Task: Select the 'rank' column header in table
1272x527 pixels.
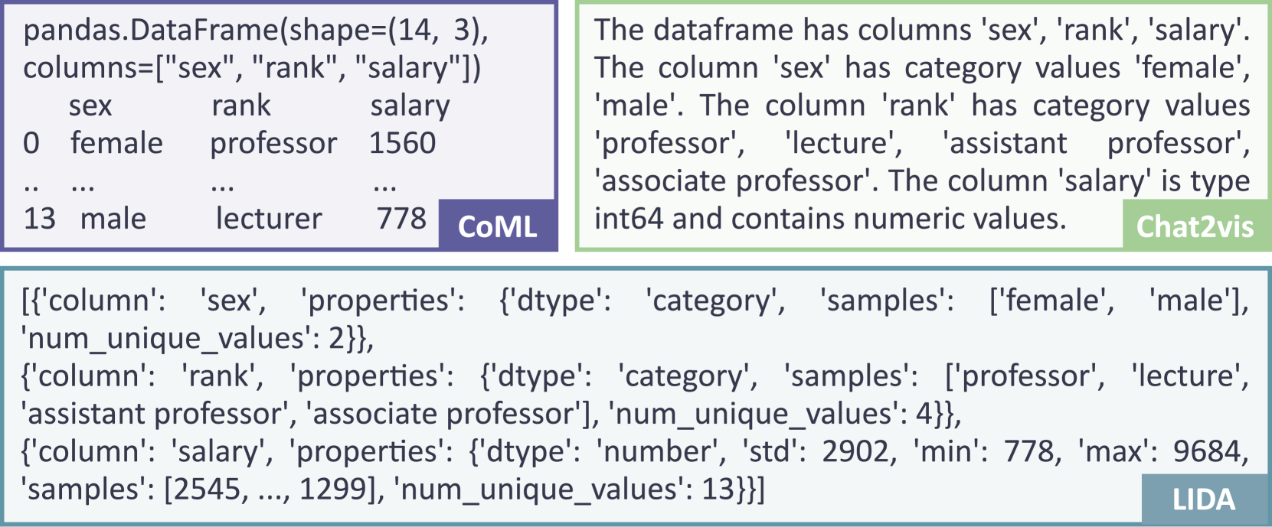Action: click(241, 106)
